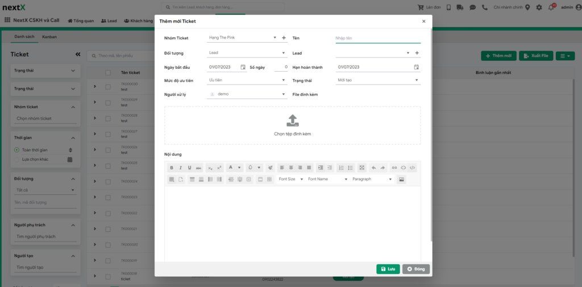The width and height of the screenshot is (582, 287).
Task: Open the Font Size dropdown
Action: point(290,179)
